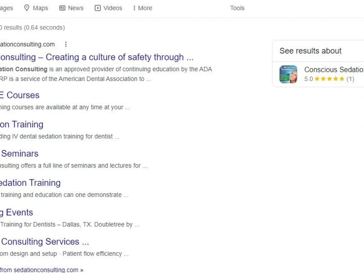Open the Conscious Sedation result title
This screenshot has width=364, height=273.
[334, 70]
